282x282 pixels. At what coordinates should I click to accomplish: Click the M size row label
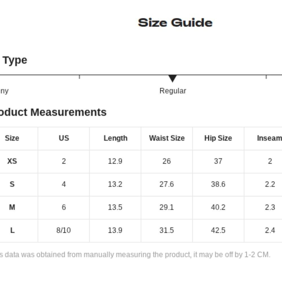(12, 208)
